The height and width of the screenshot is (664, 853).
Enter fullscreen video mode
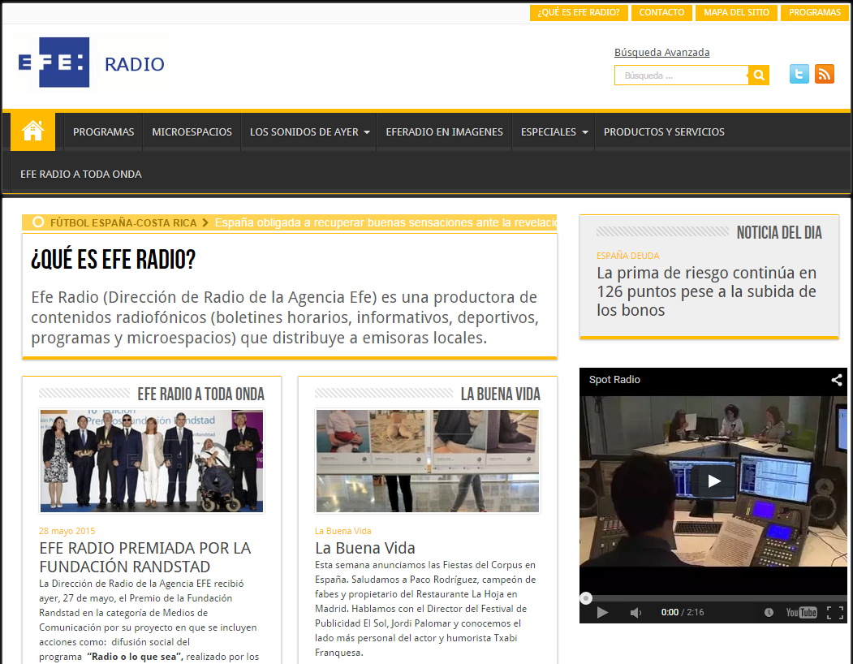pyautogui.click(x=835, y=612)
